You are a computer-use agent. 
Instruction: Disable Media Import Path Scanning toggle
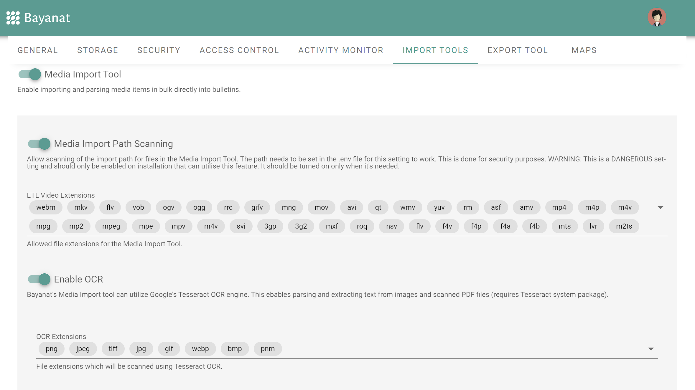point(39,144)
